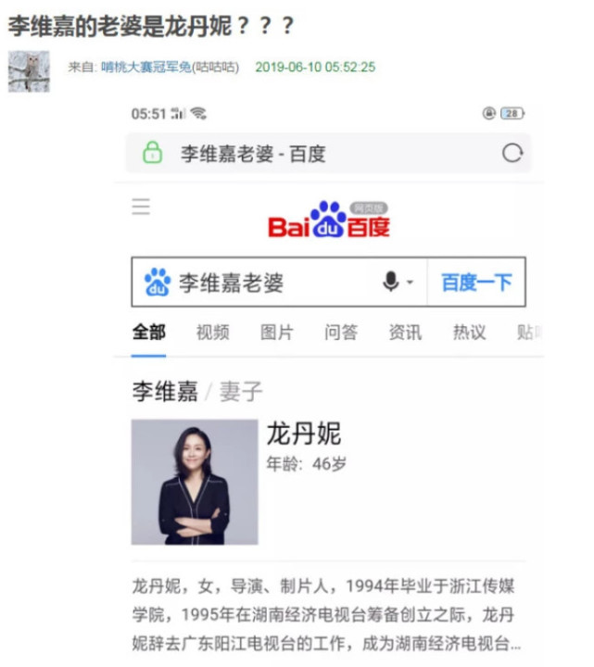594x667 pixels.
Task: Activate the microphone voice search icon
Action: click(x=391, y=282)
